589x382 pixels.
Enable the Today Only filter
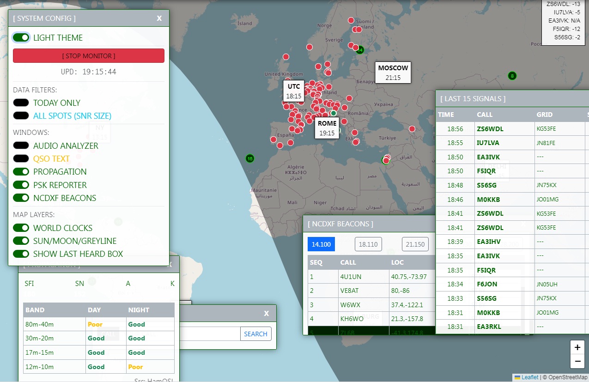tap(21, 103)
